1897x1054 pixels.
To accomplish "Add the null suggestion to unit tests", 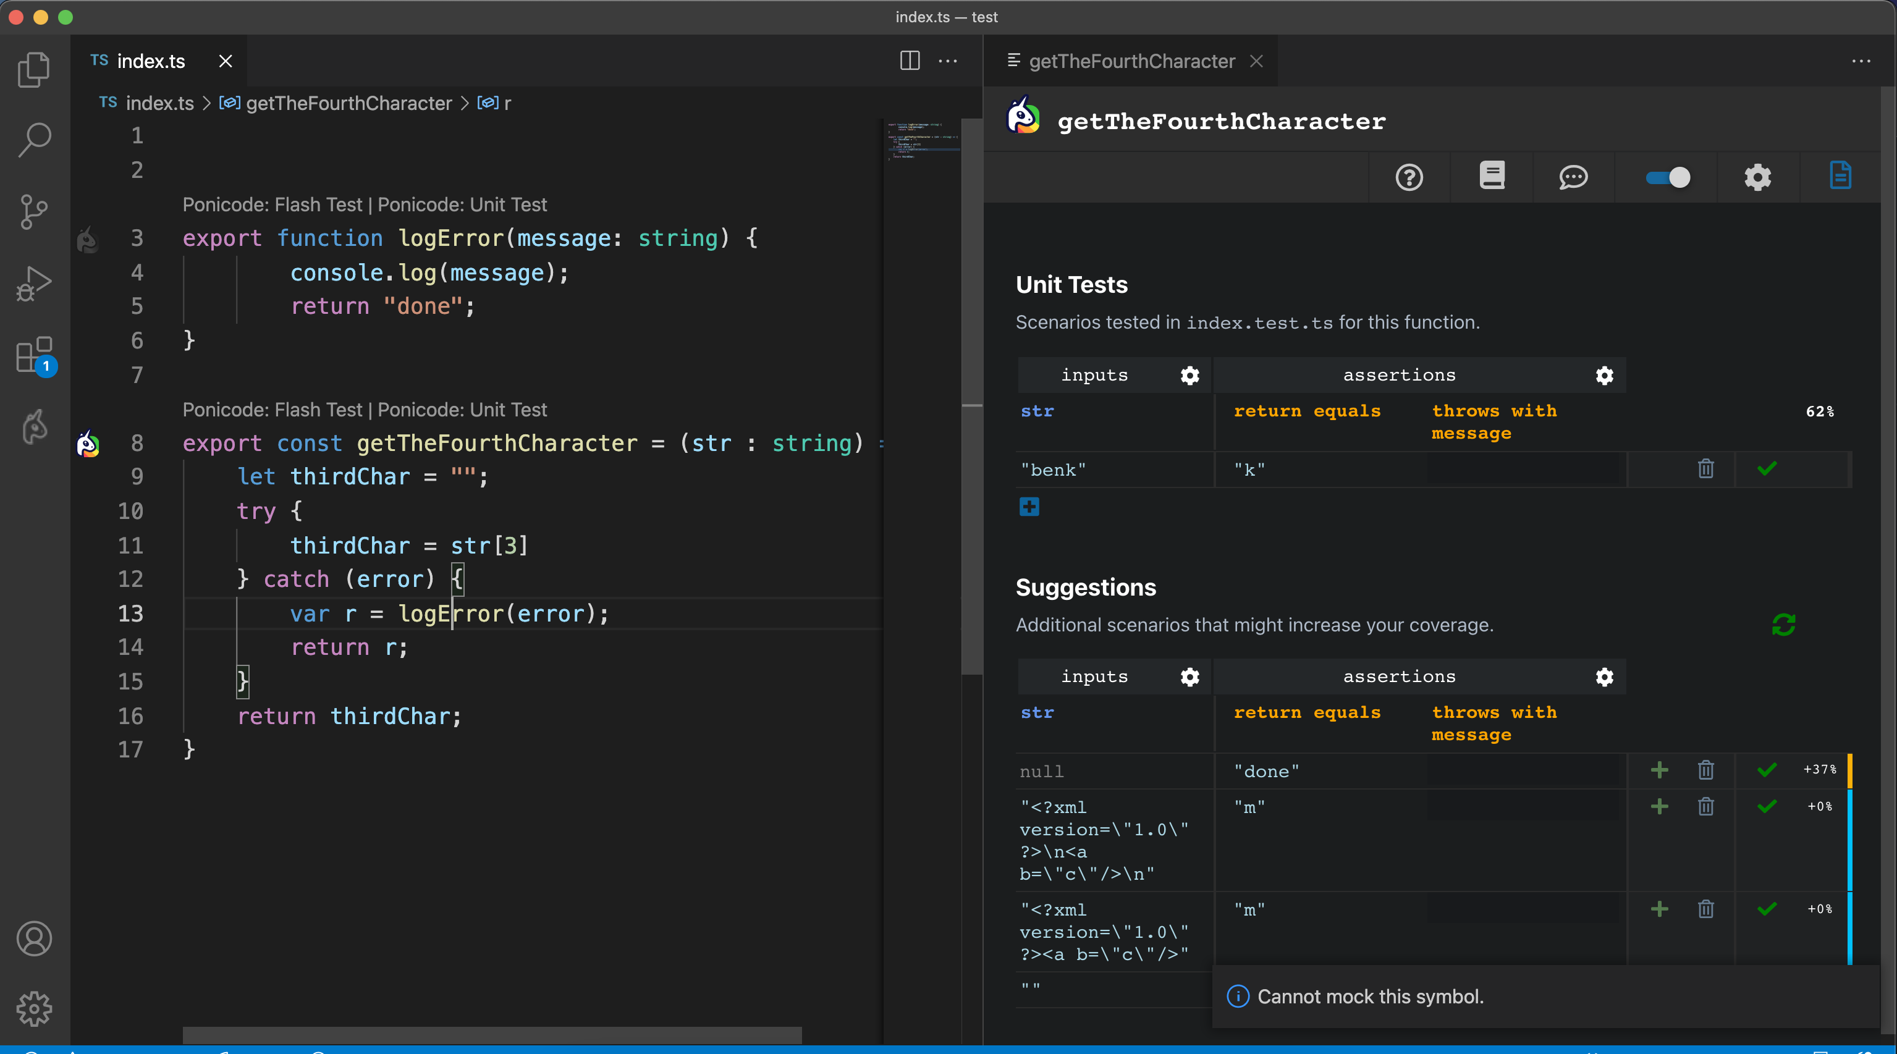I will coord(1659,770).
